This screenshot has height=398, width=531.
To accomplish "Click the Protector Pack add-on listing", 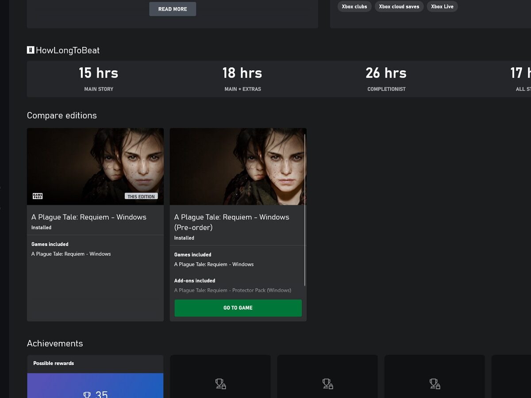I will click(x=233, y=290).
